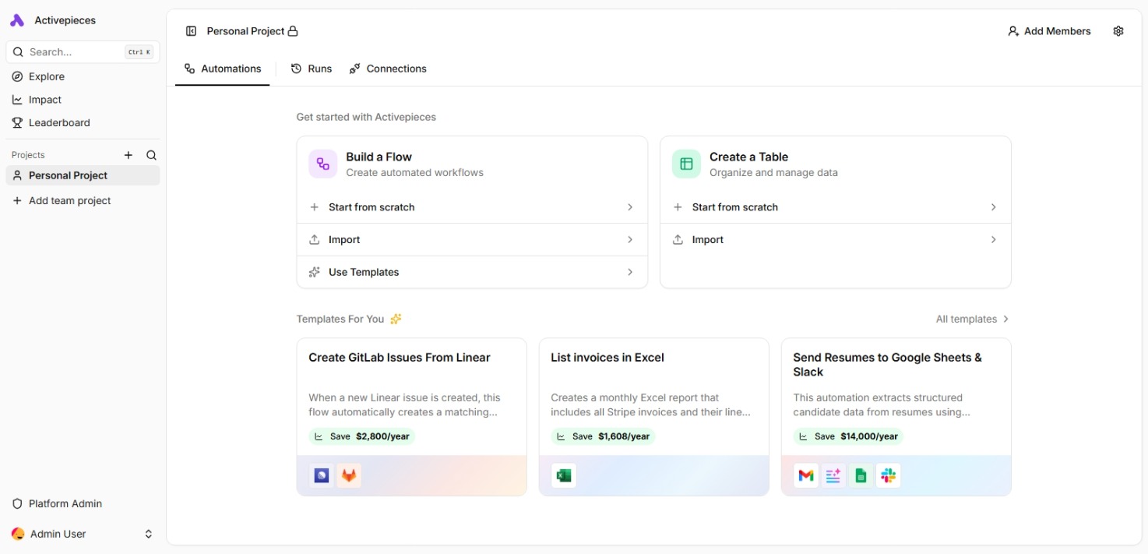Viewport: 1148px width, 554px height.
Task: Click the chevron next to All templates
Action: point(1005,319)
